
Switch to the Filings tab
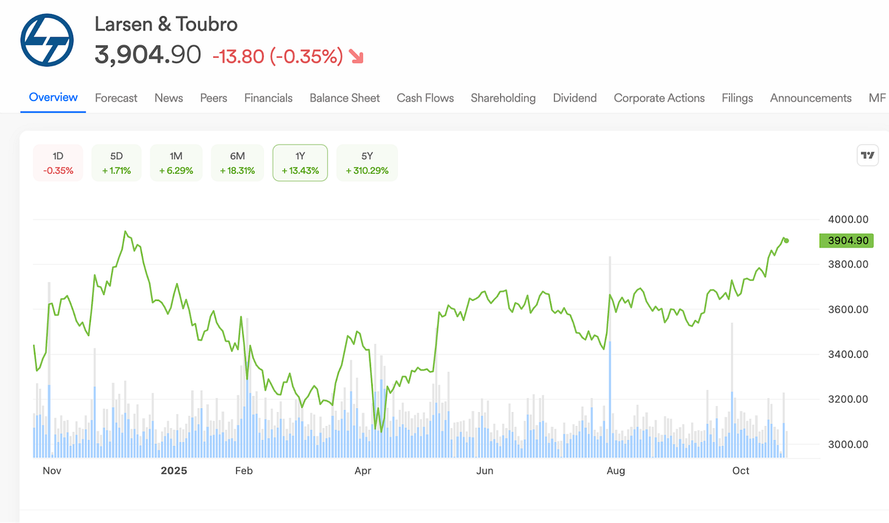point(737,98)
